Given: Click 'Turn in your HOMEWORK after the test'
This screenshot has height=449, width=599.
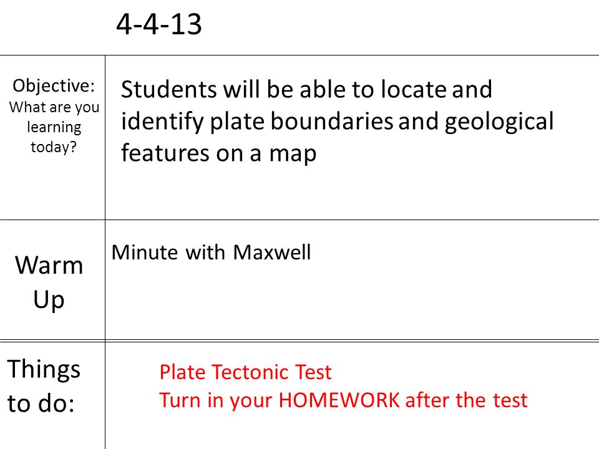Looking at the screenshot, I should pyautogui.click(x=343, y=400).
